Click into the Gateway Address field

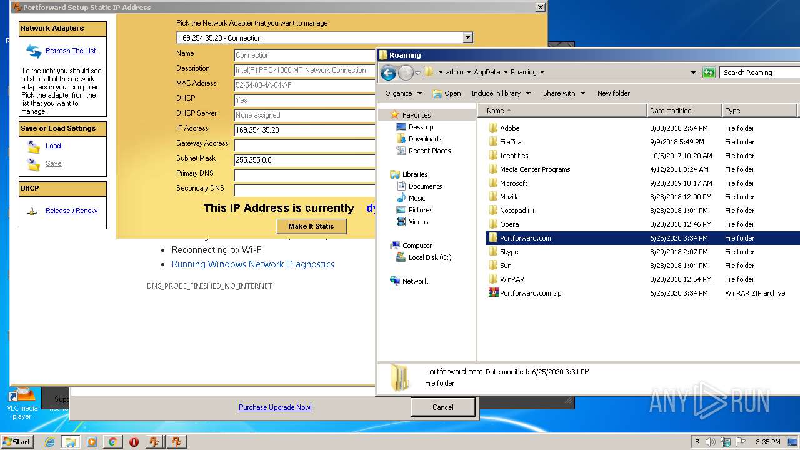[304, 145]
